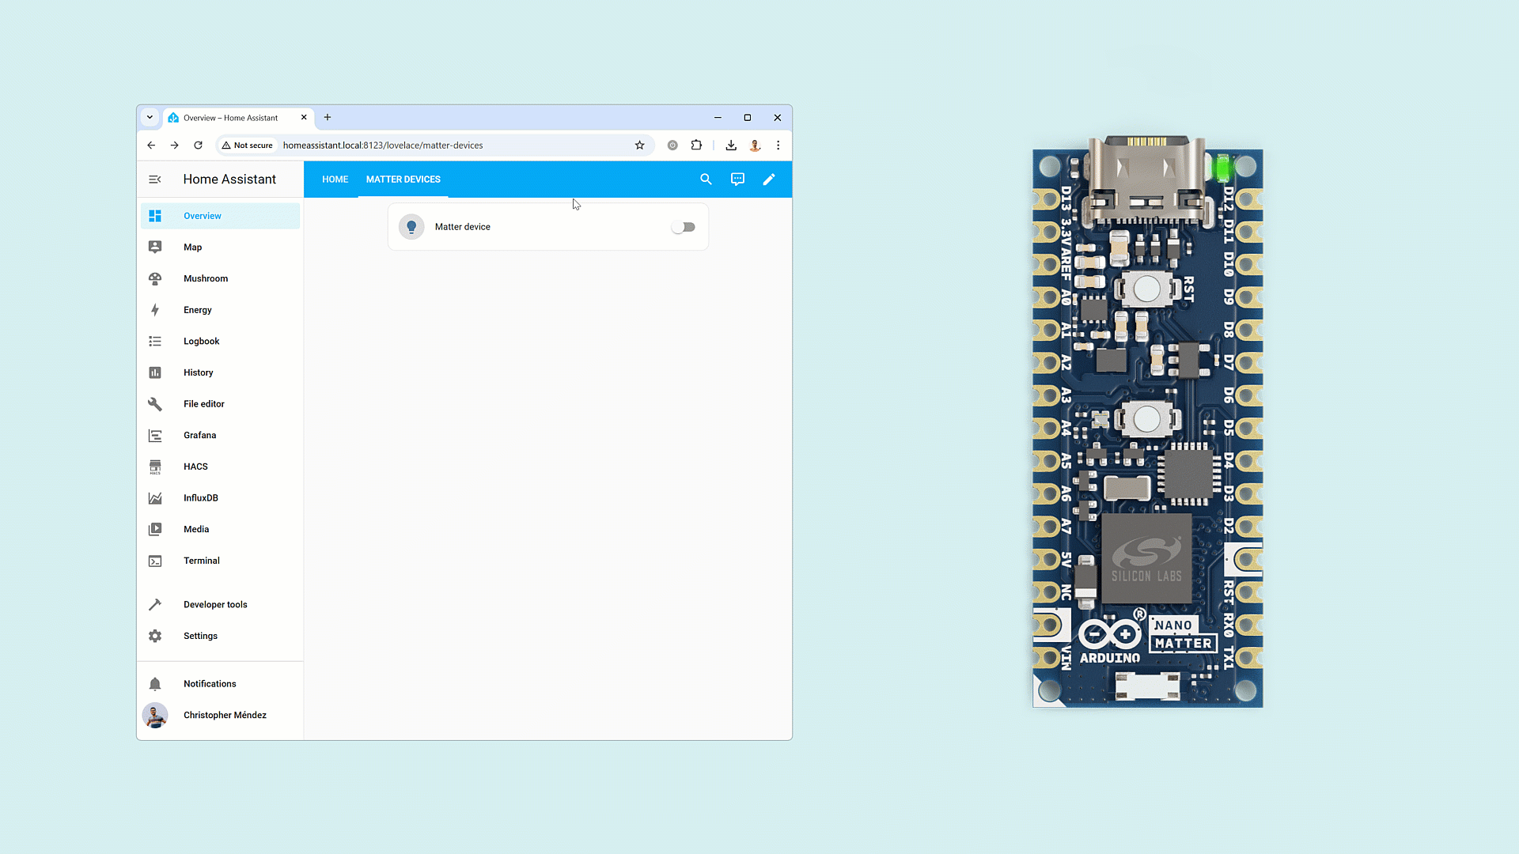Open the Assist chat icon
The width and height of the screenshot is (1519, 854).
[737, 179]
